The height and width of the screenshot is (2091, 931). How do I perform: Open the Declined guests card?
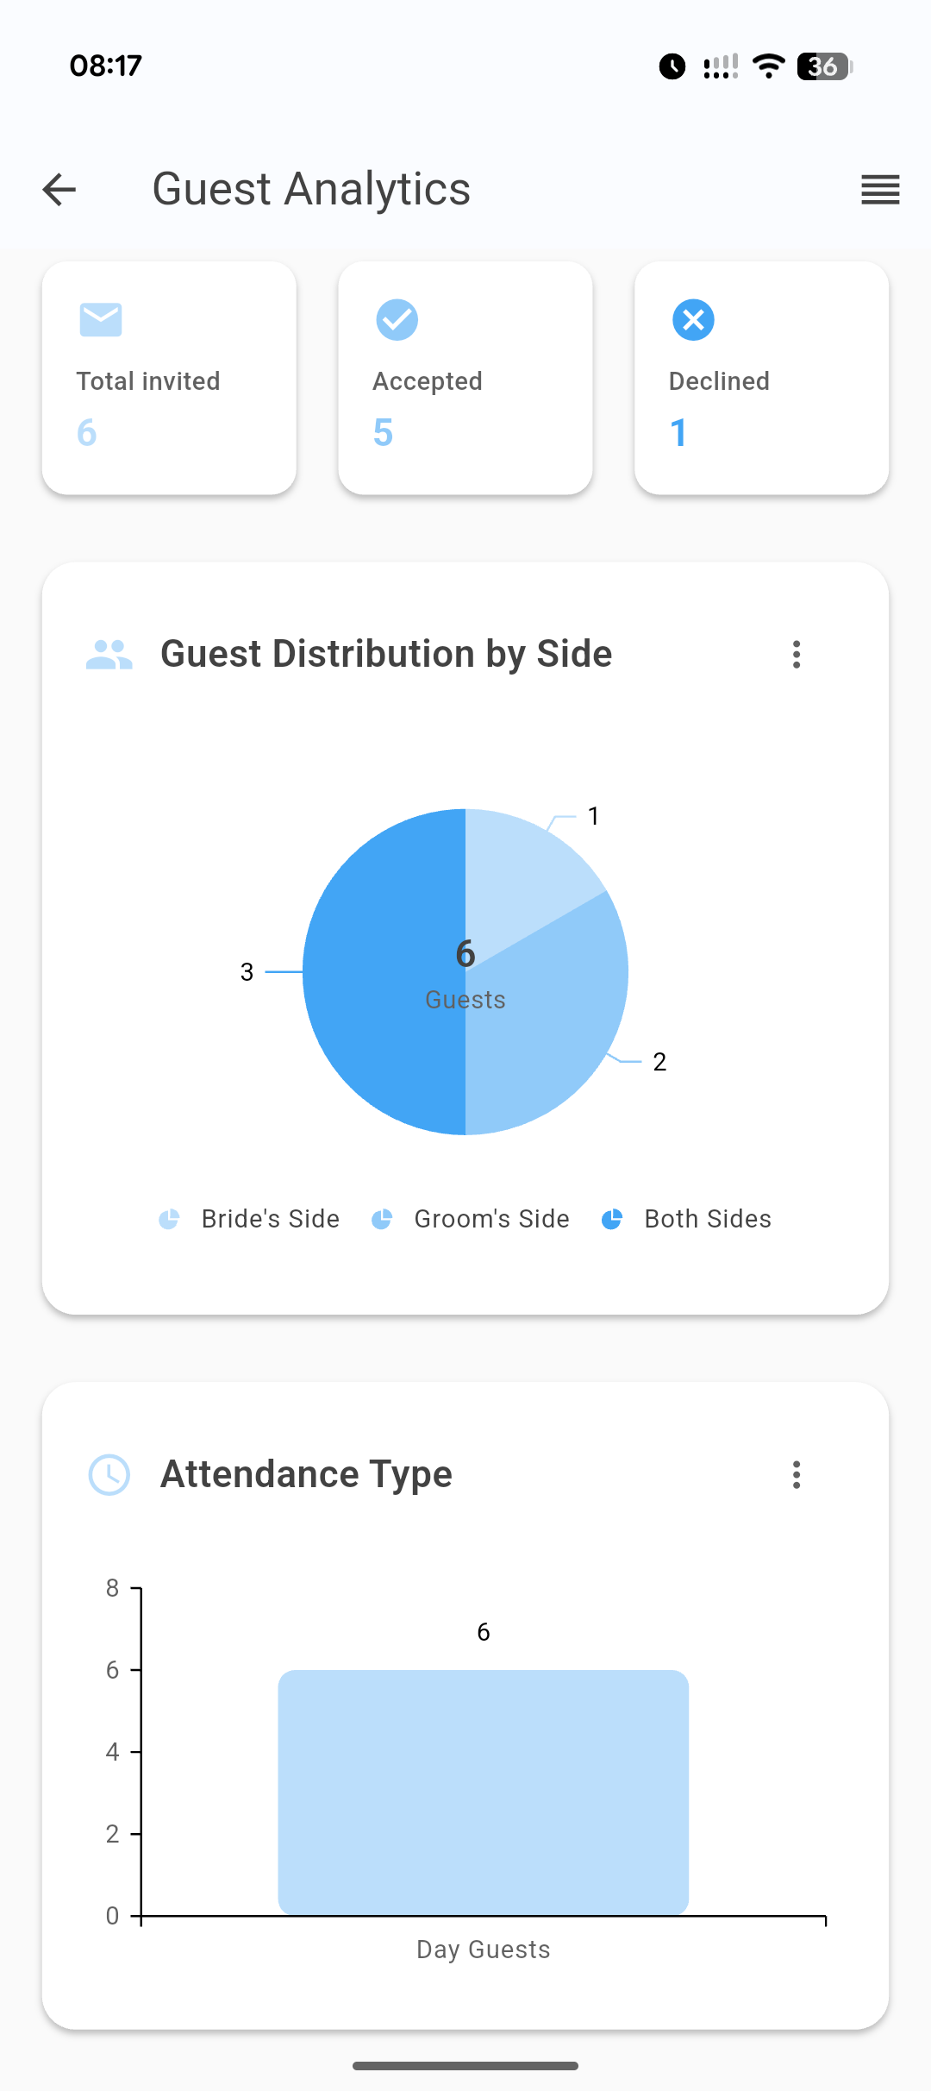click(761, 378)
